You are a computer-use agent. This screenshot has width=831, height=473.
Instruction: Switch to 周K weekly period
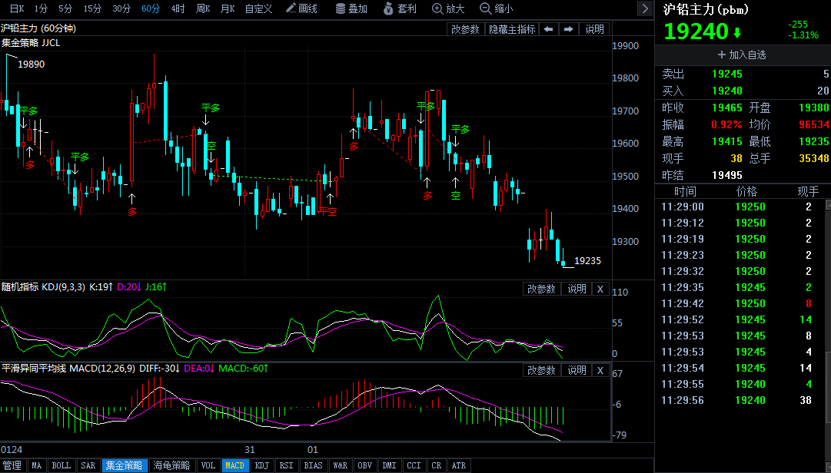pos(203,8)
